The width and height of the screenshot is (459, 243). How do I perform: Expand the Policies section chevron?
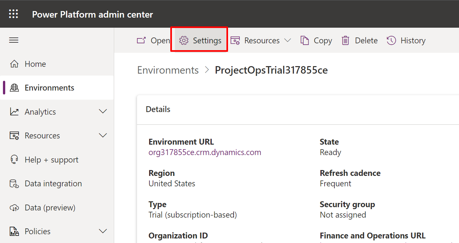[103, 231]
